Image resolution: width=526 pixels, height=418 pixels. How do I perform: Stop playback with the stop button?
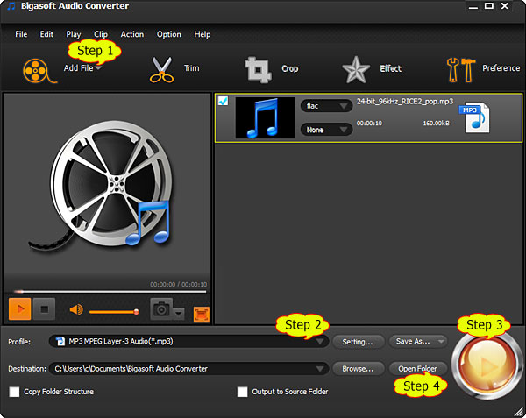tap(44, 308)
